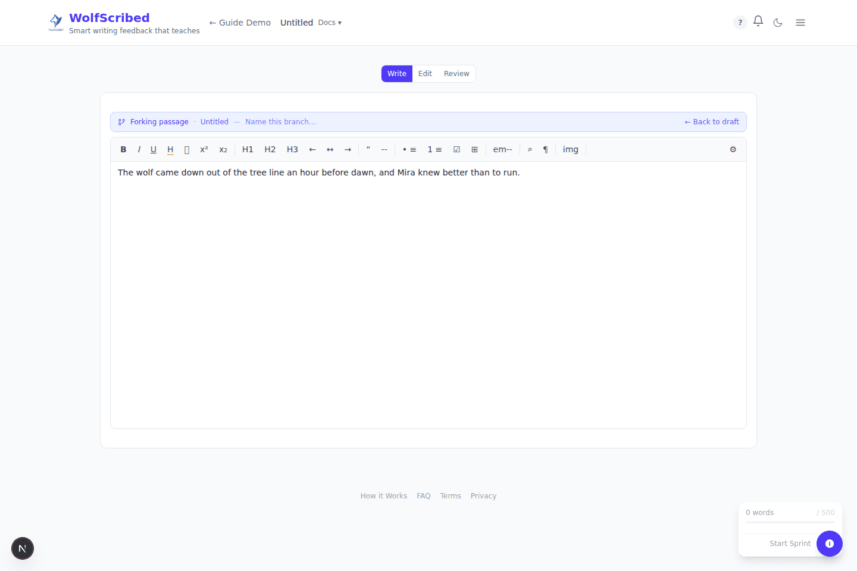Click the purple info floating button

(x=830, y=544)
